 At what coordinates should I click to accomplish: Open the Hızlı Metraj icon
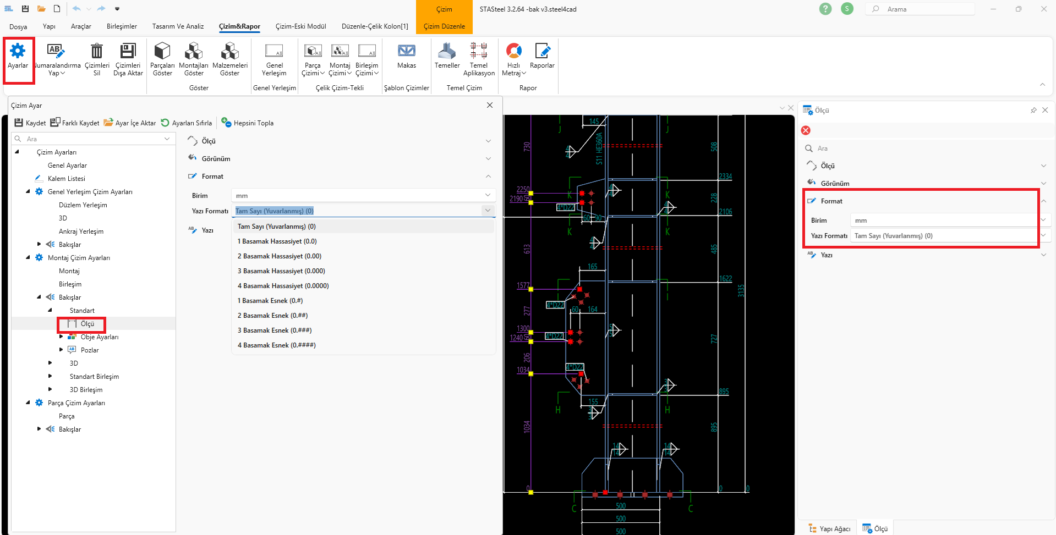(x=514, y=51)
